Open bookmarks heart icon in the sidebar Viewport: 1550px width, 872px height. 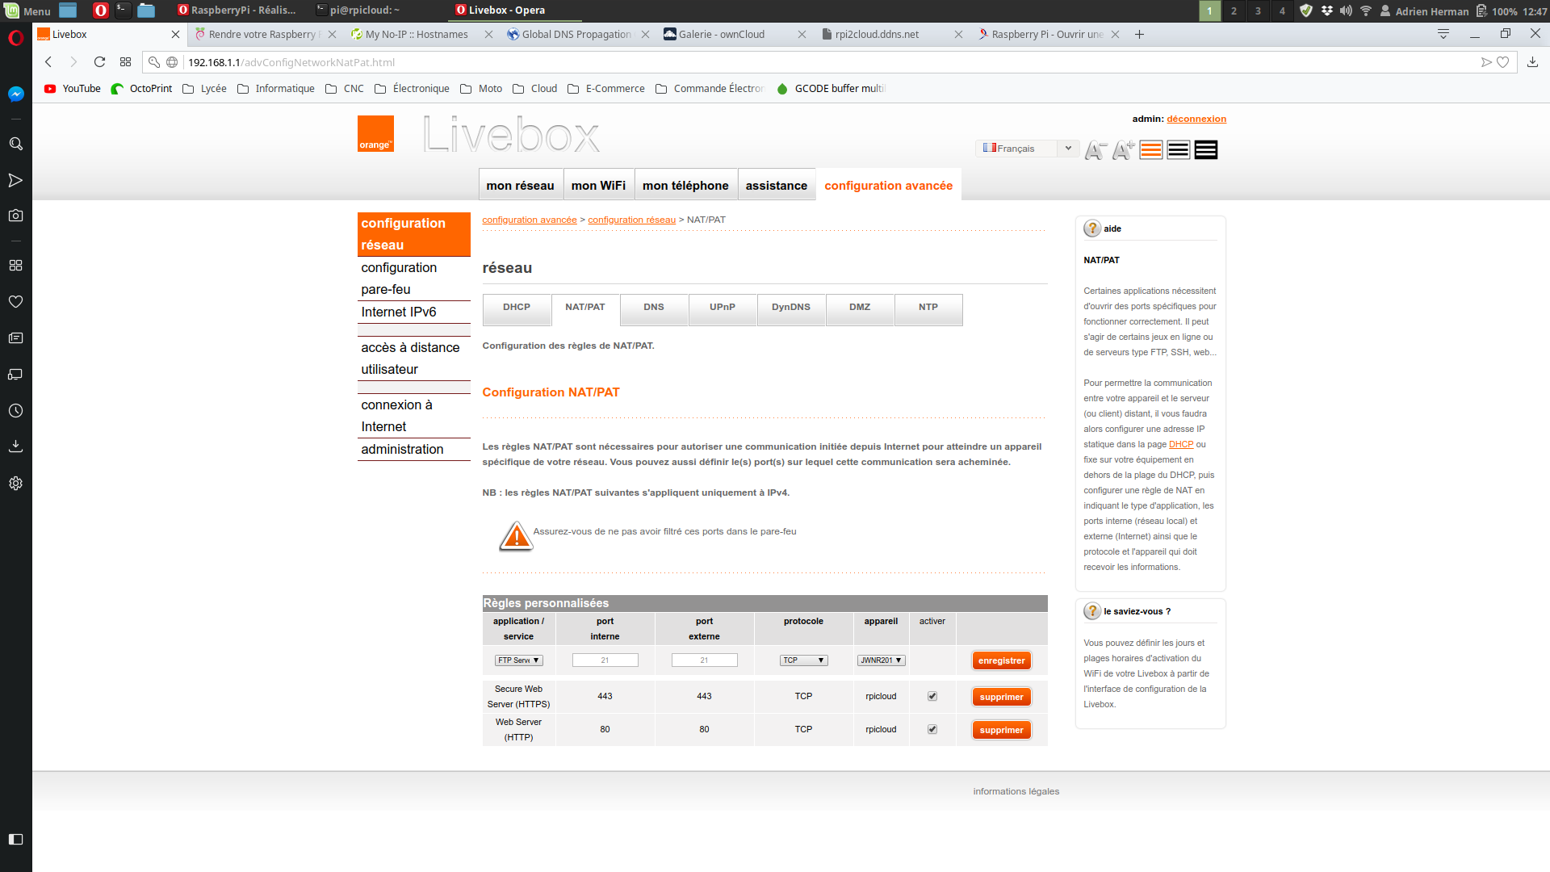click(x=15, y=301)
